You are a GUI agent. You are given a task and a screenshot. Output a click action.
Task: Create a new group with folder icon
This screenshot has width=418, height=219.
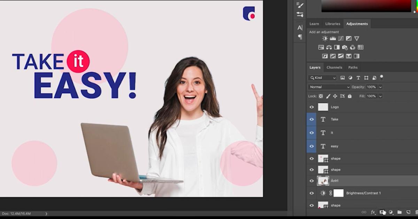point(400,212)
